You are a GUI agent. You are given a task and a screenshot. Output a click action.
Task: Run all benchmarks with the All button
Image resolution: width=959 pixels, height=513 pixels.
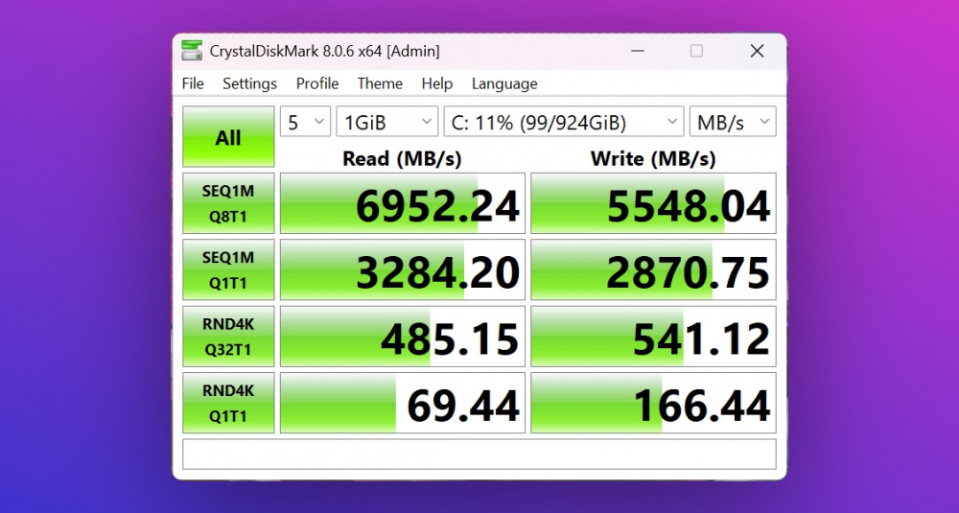[x=228, y=137]
